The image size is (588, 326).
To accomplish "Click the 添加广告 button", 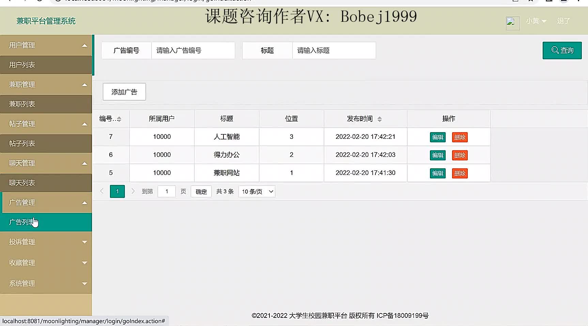I will point(124,92).
